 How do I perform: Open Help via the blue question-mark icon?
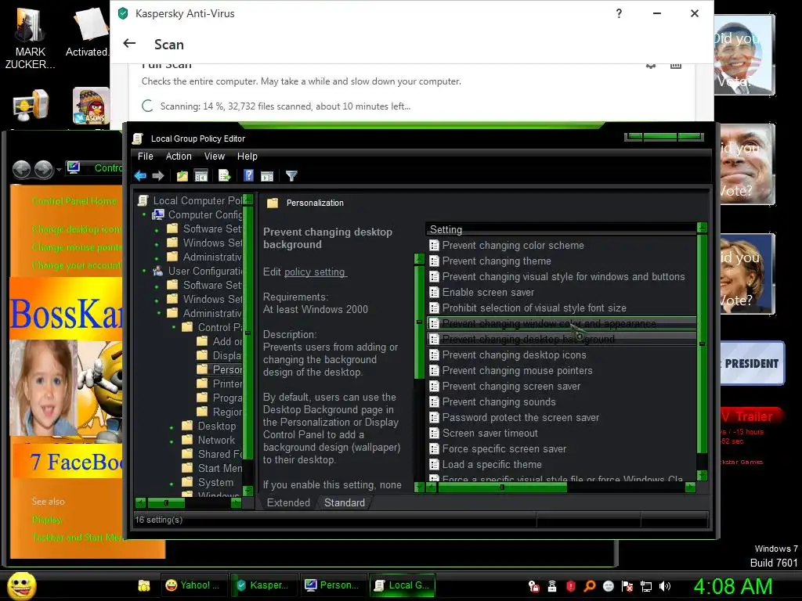click(248, 176)
